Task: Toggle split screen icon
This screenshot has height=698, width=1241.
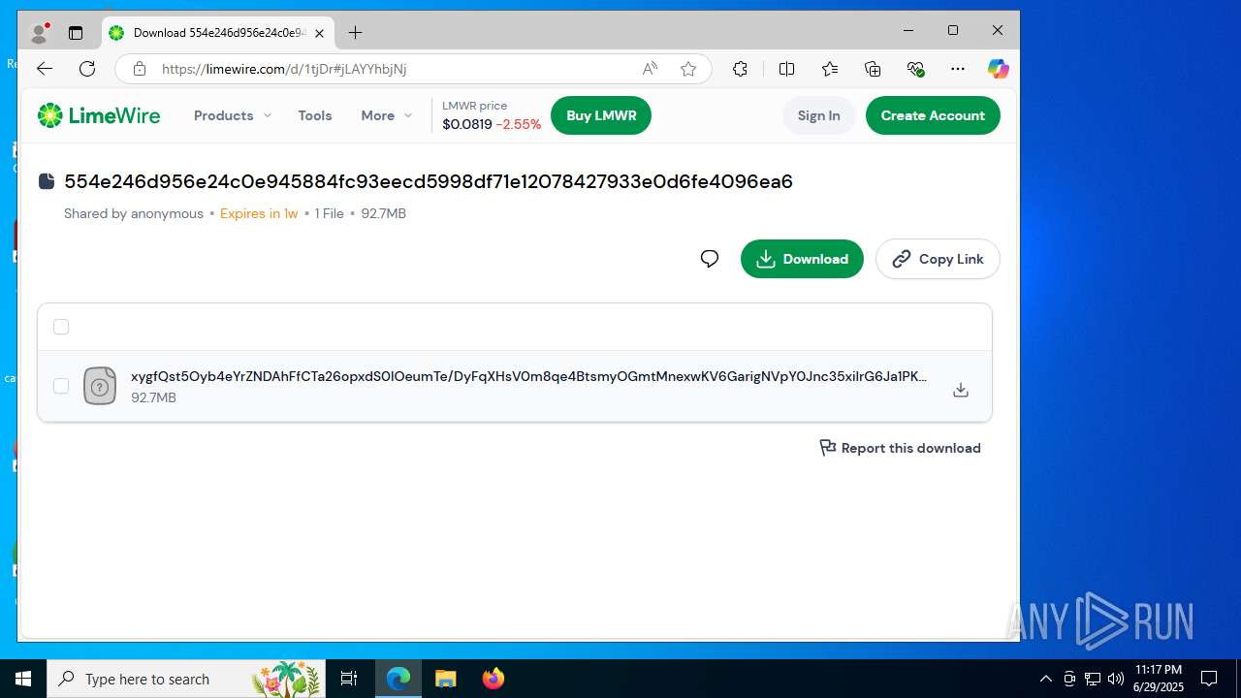Action: pos(787,69)
